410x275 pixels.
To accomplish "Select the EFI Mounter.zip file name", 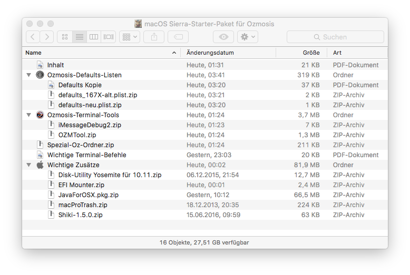I will click(x=81, y=185).
